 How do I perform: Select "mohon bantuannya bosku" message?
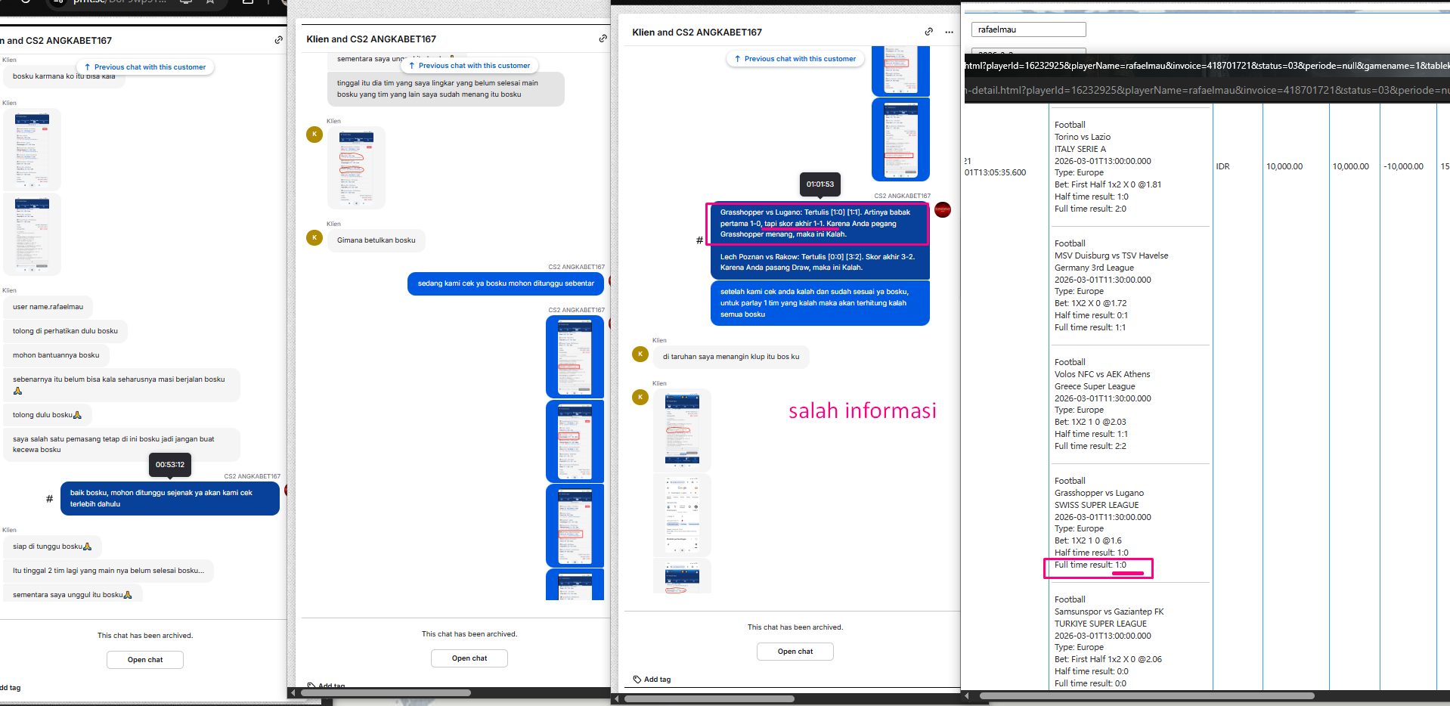pyautogui.click(x=56, y=355)
